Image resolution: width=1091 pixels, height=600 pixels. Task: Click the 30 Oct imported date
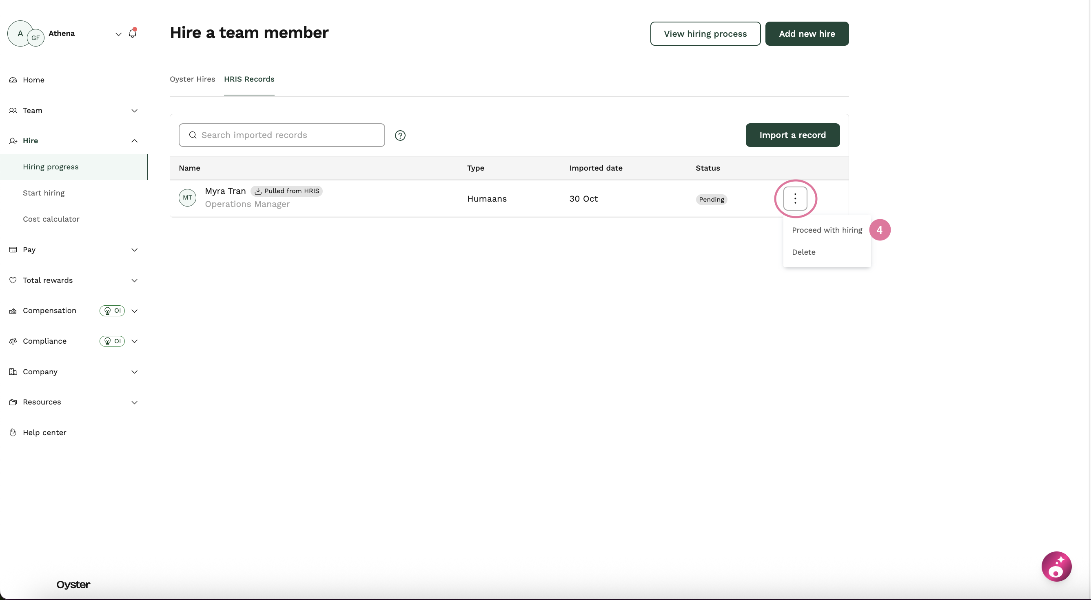pos(583,199)
